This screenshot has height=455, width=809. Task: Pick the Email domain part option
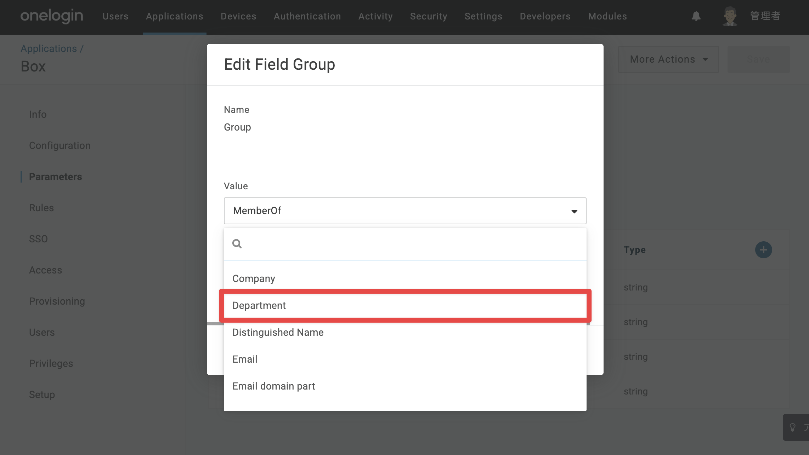click(x=405, y=386)
